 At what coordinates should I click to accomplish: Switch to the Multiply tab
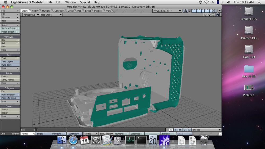coord(46,11)
